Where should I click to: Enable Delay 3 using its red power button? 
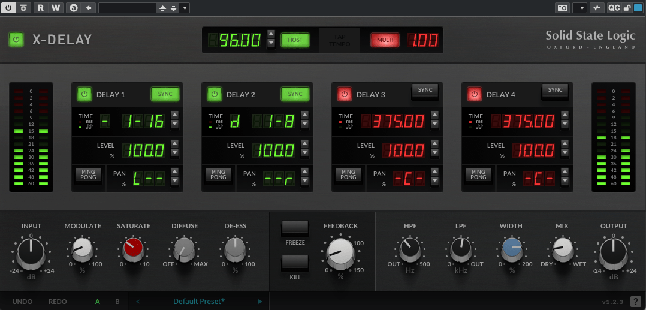click(x=345, y=94)
